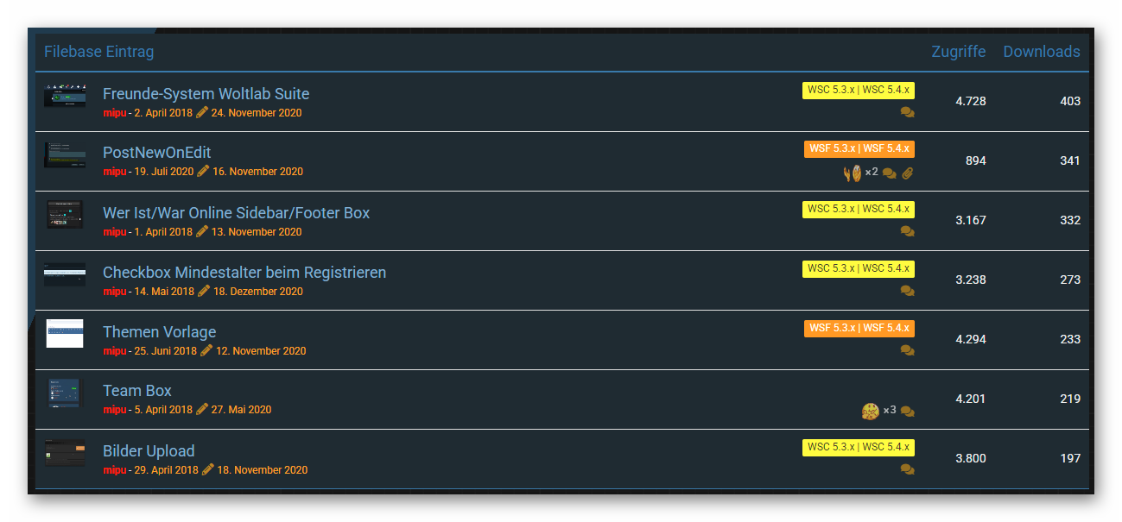Screen dimensions: 1122x522
Task: Click the orange WSF 5.3.x label on Themen Vorlage
Action: click(859, 328)
